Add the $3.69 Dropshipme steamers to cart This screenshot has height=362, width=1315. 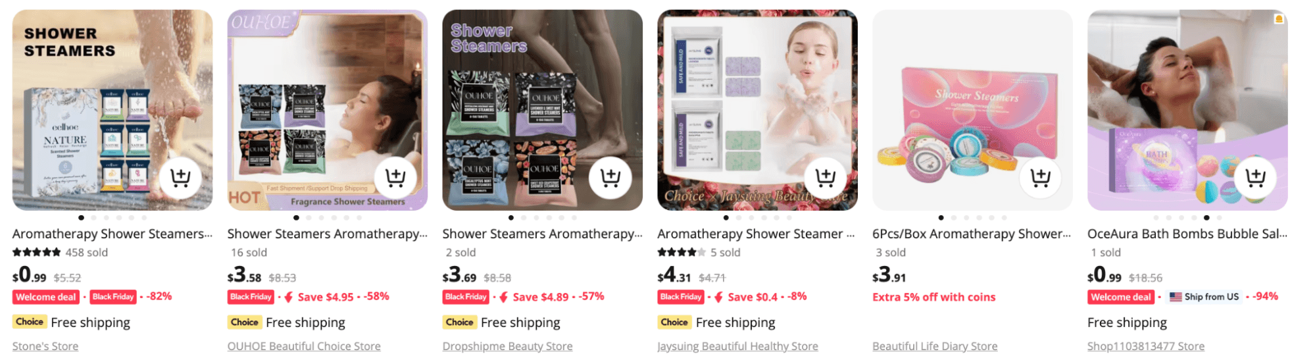tap(610, 177)
